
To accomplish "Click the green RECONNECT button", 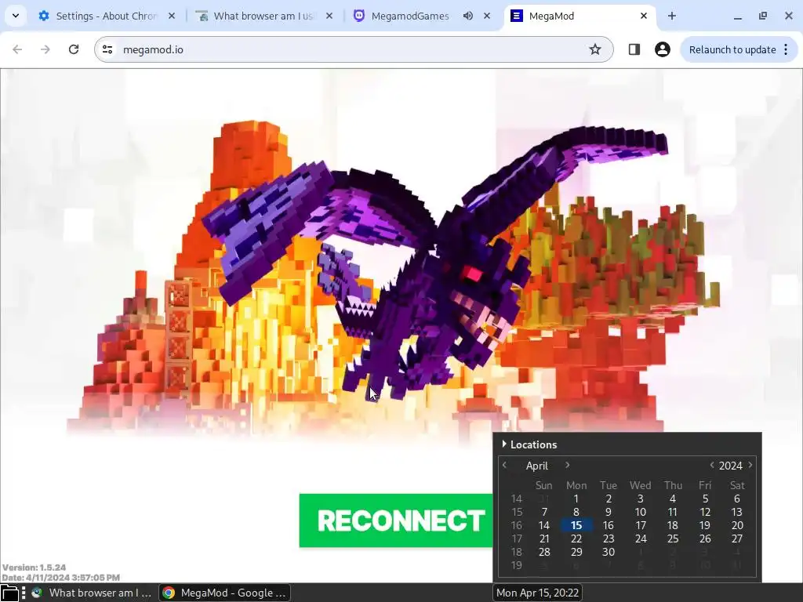I will click(396, 520).
